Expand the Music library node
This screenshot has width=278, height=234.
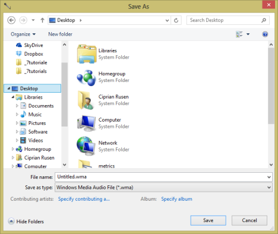17,114
